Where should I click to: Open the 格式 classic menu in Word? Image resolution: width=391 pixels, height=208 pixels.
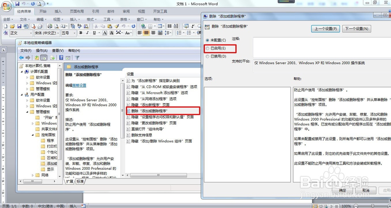click(x=91, y=20)
